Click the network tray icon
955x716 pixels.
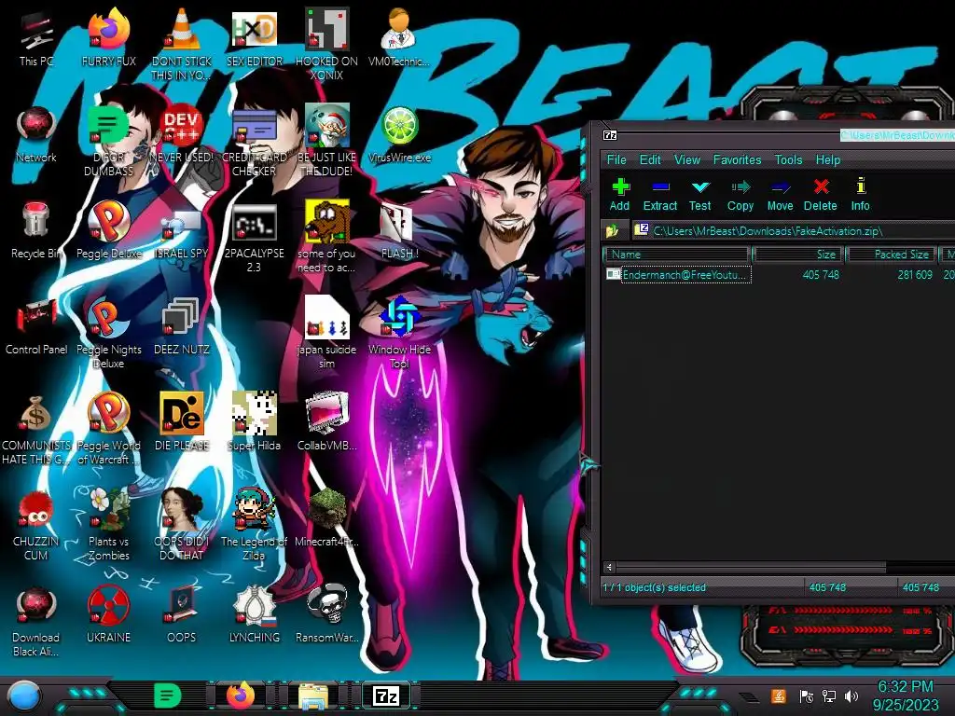pos(829,695)
